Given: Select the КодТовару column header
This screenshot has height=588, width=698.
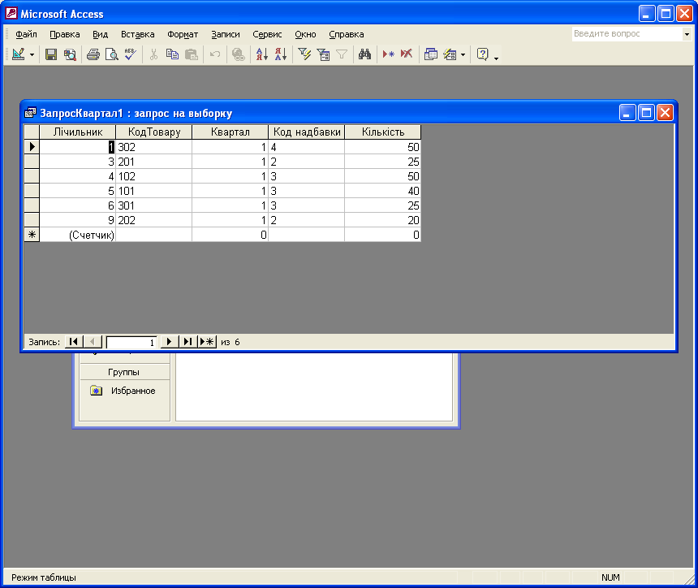Looking at the screenshot, I should tap(154, 132).
